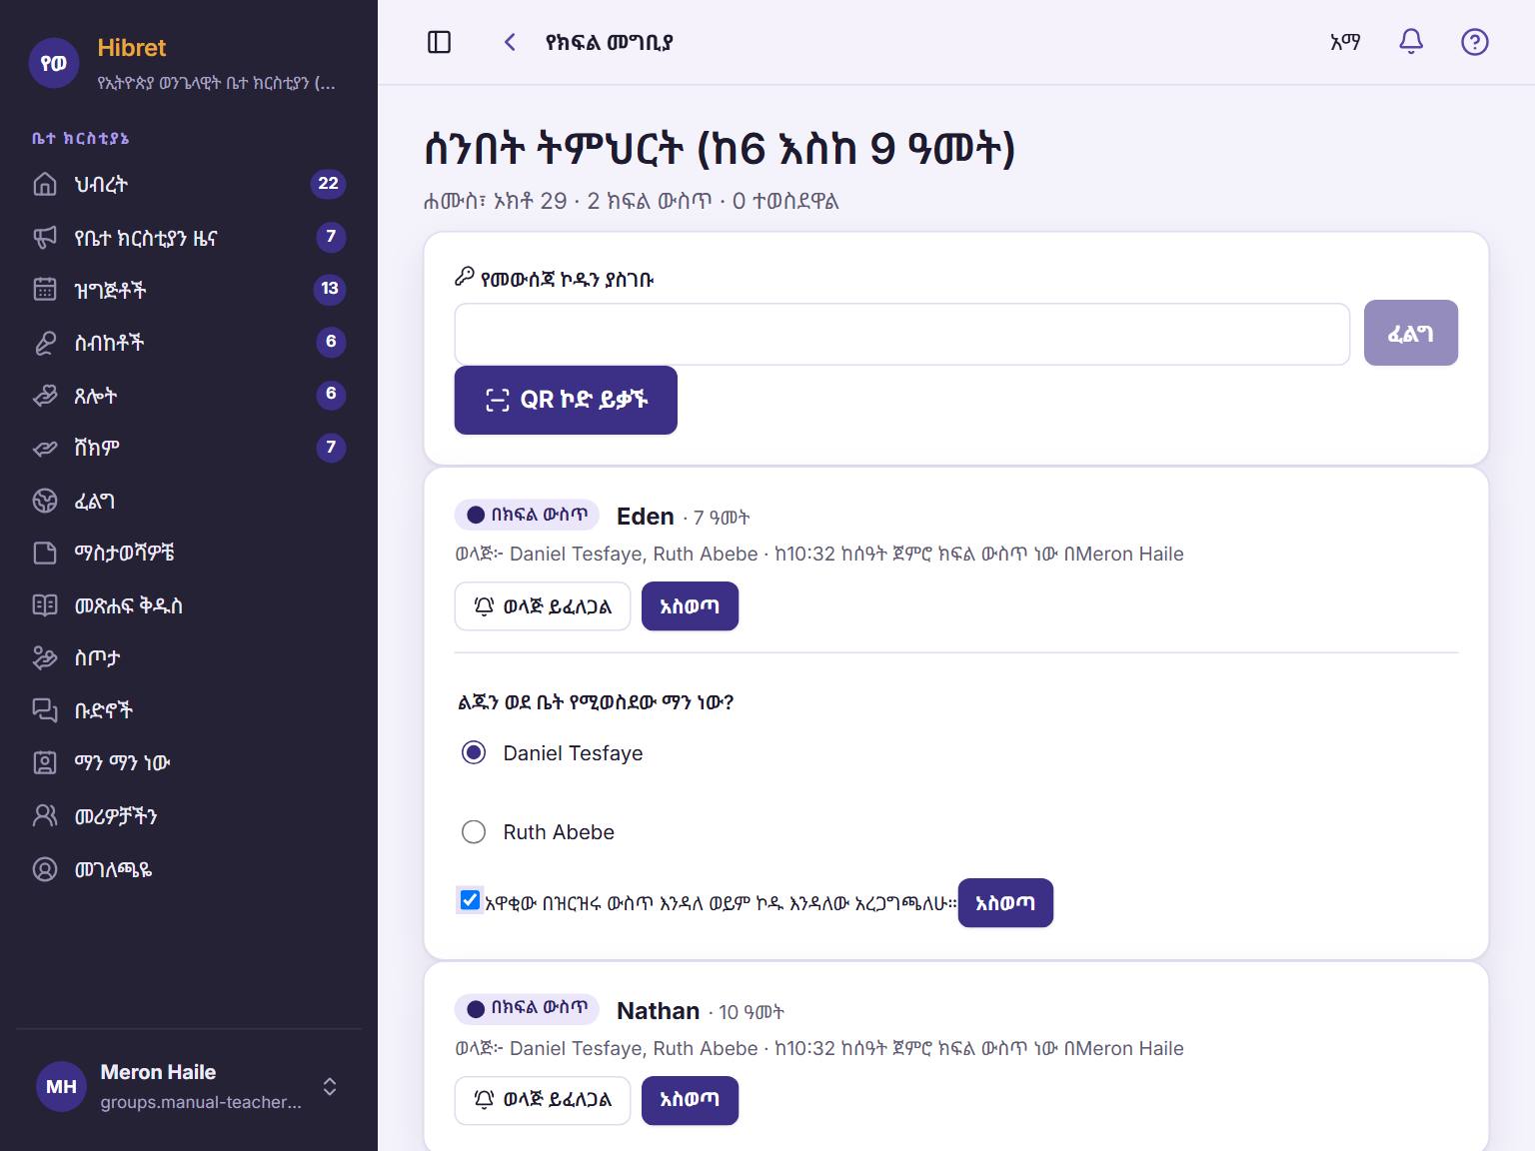Click the ስጦታ giving hand icon

45,657
